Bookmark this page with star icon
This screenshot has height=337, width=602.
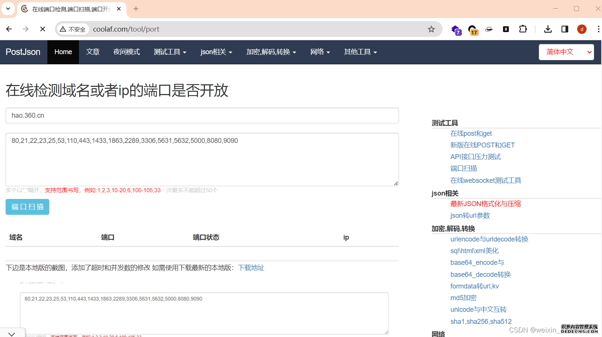[x=431, y=29]
